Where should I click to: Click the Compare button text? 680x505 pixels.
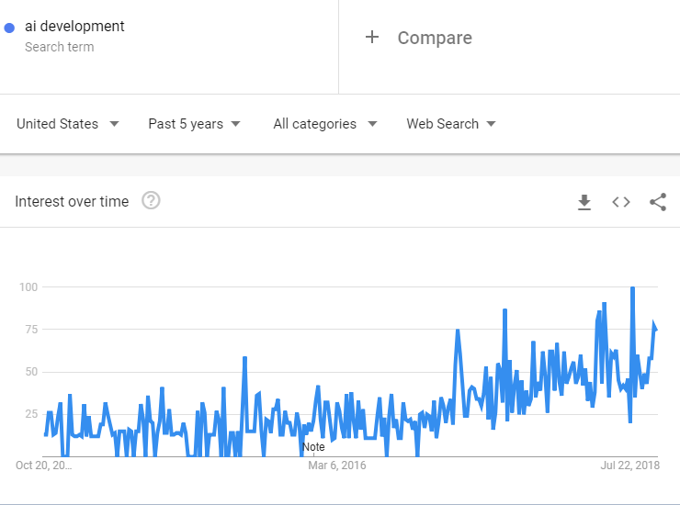[435, 38]
